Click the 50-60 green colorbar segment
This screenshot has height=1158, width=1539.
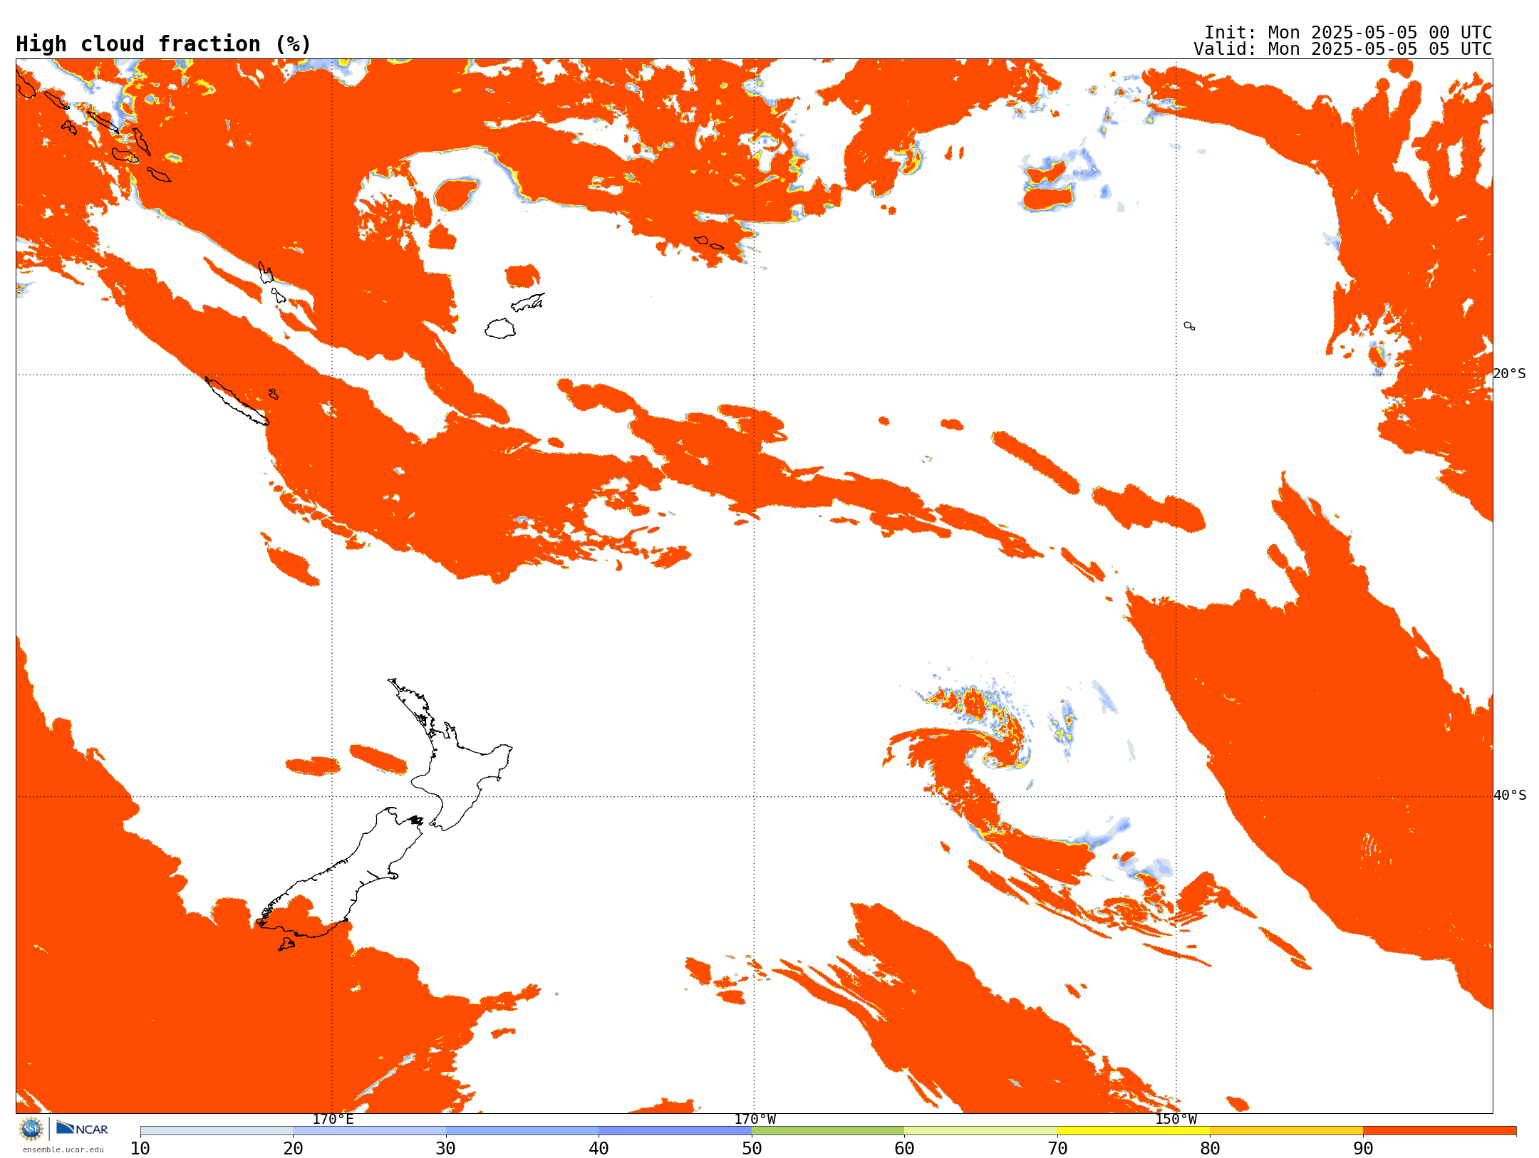[828, 1131]
